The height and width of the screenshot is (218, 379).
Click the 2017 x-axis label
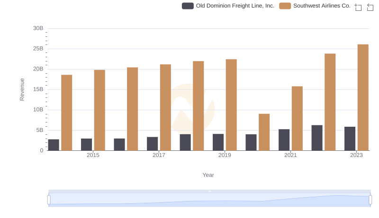[x=159, y=155]
